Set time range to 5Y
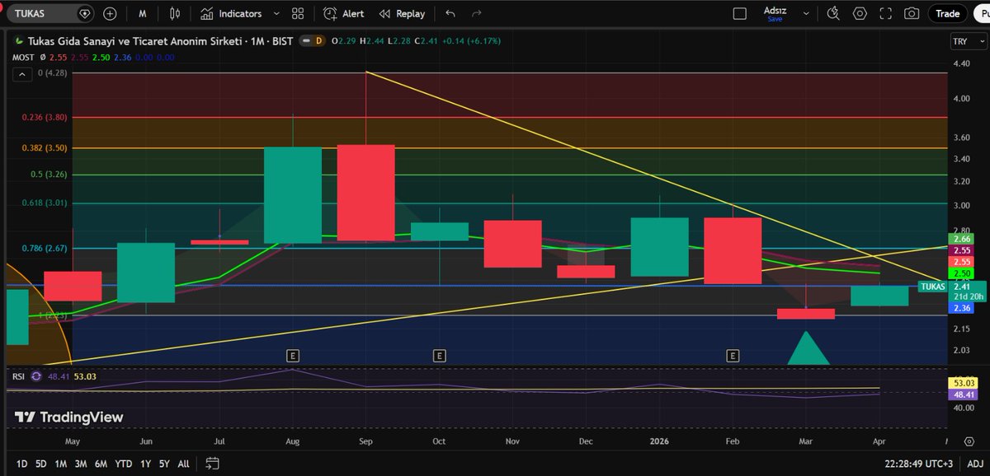Screen dimensions: 990x476 tap(165, 463)
